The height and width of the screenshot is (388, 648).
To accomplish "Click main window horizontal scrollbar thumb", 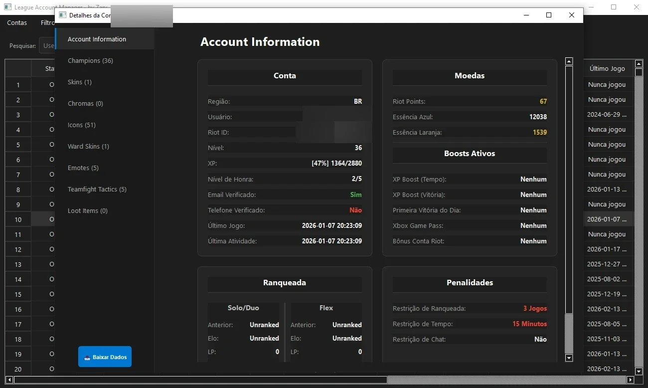I will point(201,380).
